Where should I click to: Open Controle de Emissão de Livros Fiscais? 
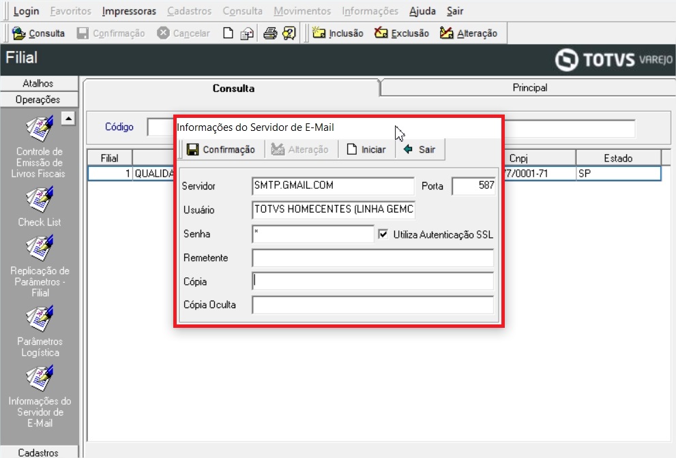click(x=39, y=147)
